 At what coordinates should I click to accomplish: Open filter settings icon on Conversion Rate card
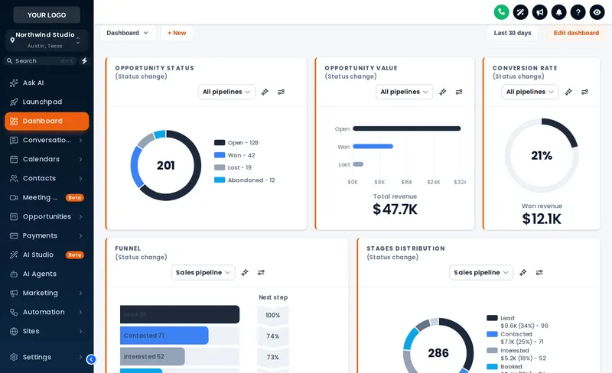[x=584, y=92]
